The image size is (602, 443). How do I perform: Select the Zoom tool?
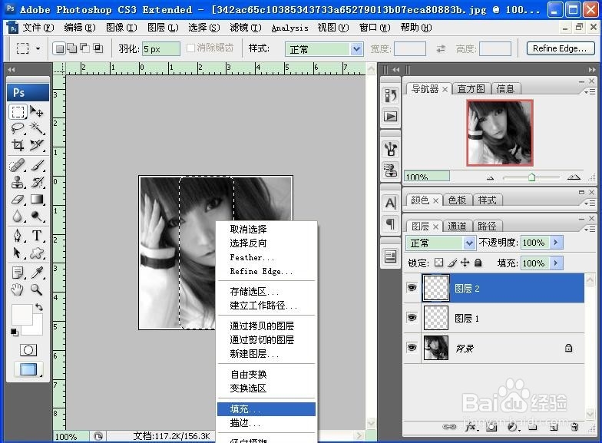pyautogui.click(x=37, y=289)
